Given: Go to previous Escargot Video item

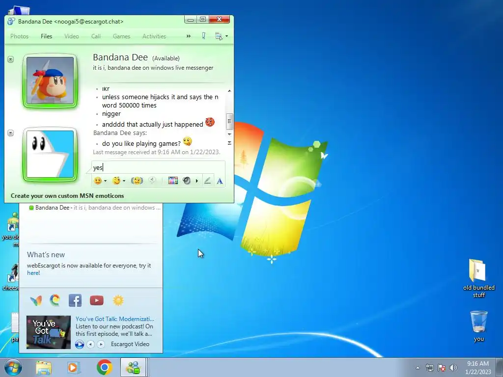Looking at the screenshot, I should (x=91, y=344).
